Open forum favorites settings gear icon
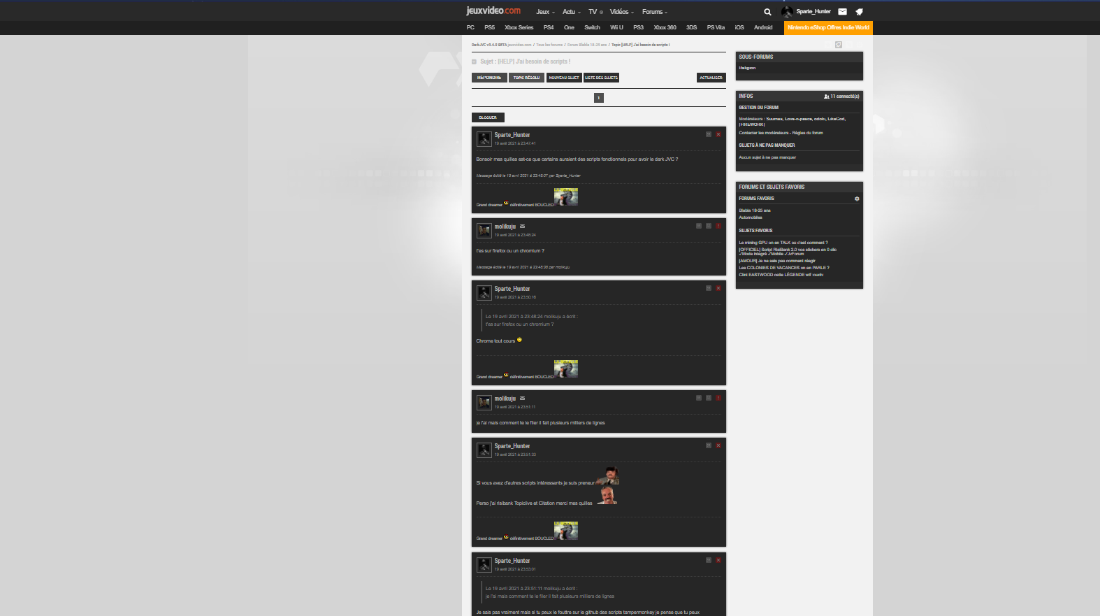The image size is (1100, 616). pyautogui.click(x=857, y=199)
